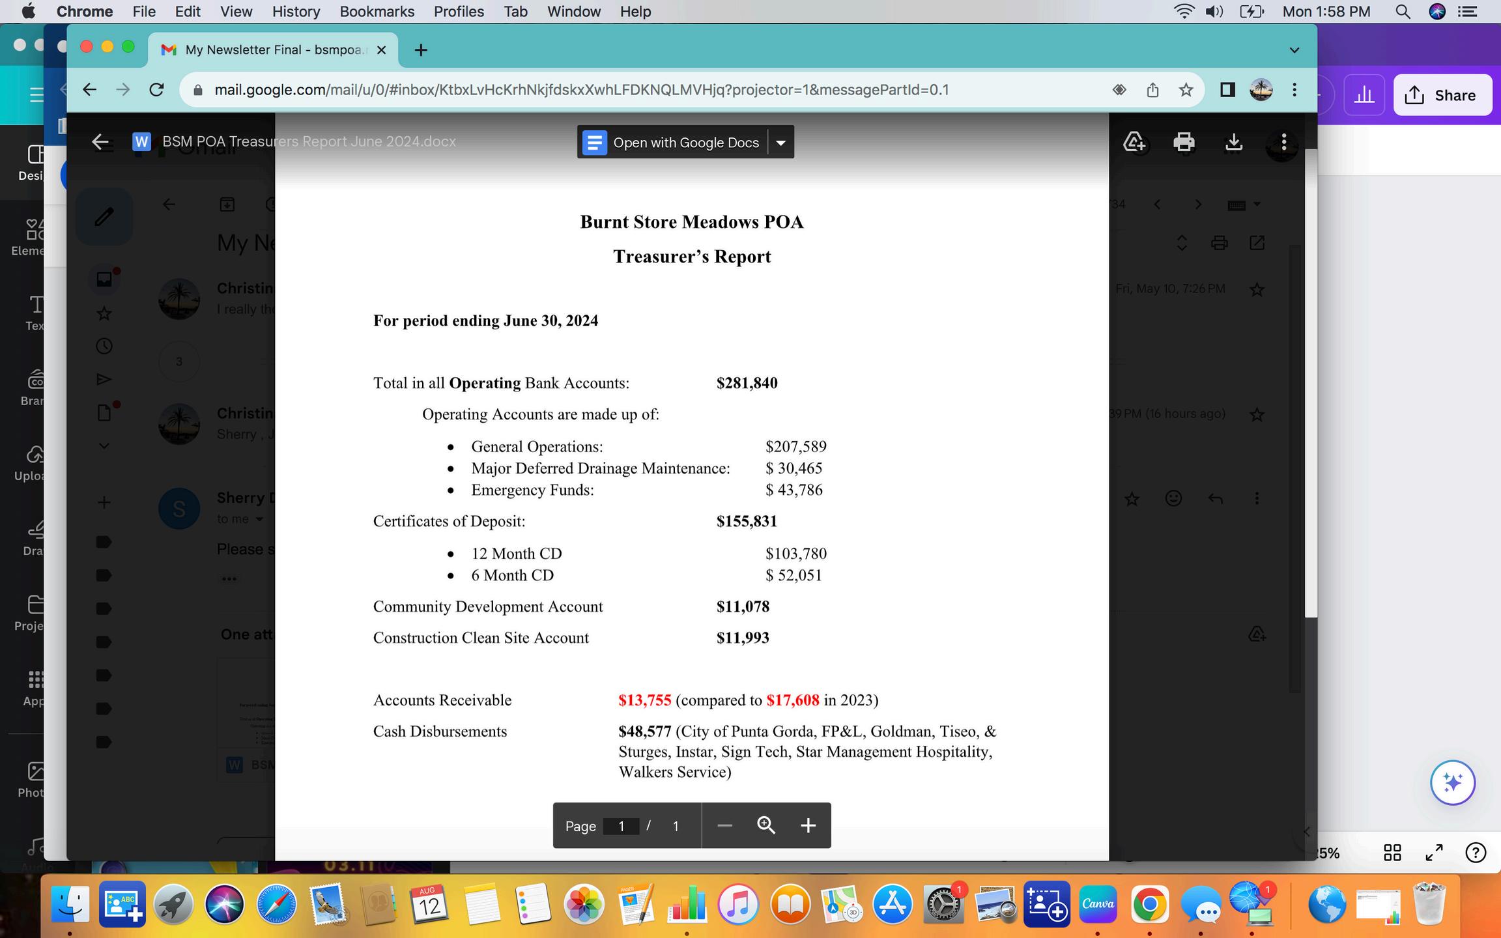Add the file to Google Drive

click(x=1134, y=142)
